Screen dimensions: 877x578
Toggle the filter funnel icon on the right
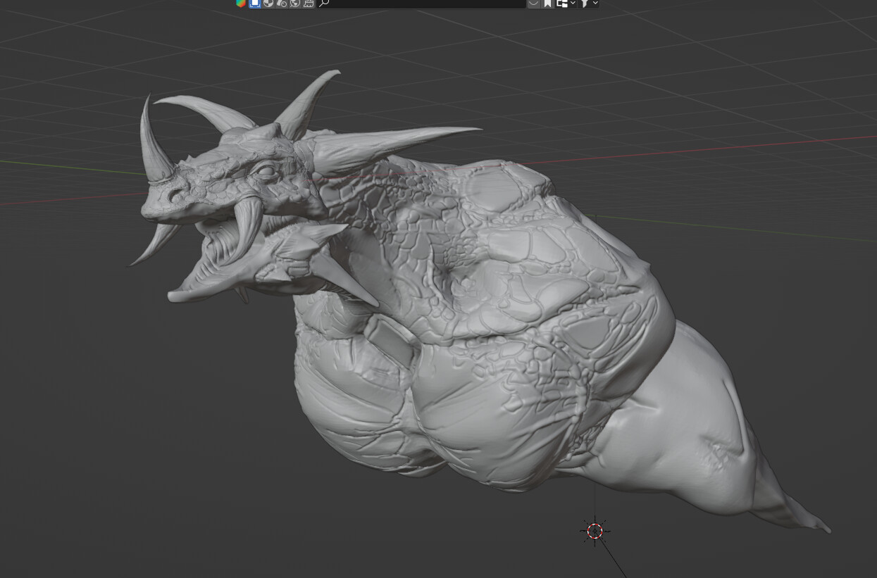(x=586, y=4)
